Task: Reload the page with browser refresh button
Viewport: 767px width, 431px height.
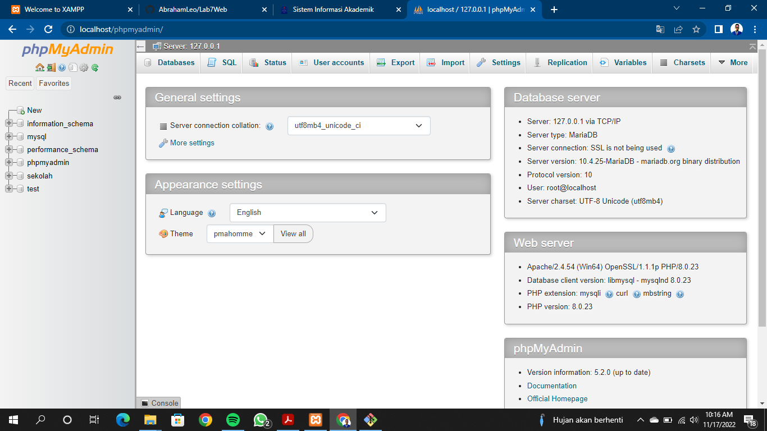Action: point(48,29)
